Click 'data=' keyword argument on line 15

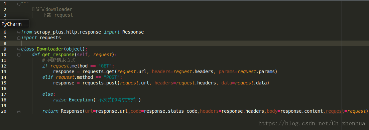[x=228, y=83]
